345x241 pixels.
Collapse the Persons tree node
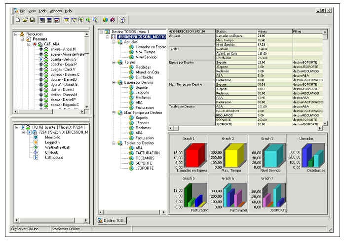(x=22, y=39)
